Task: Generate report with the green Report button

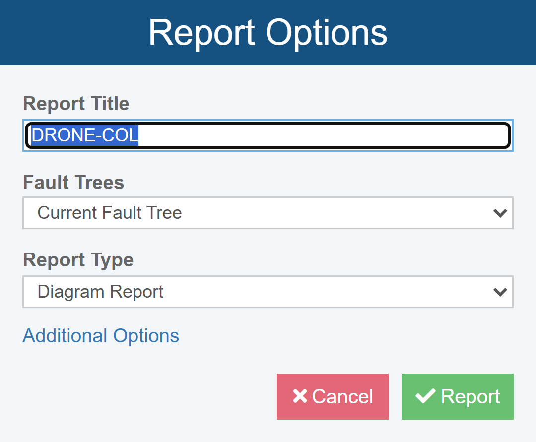Action: [458, 396]
